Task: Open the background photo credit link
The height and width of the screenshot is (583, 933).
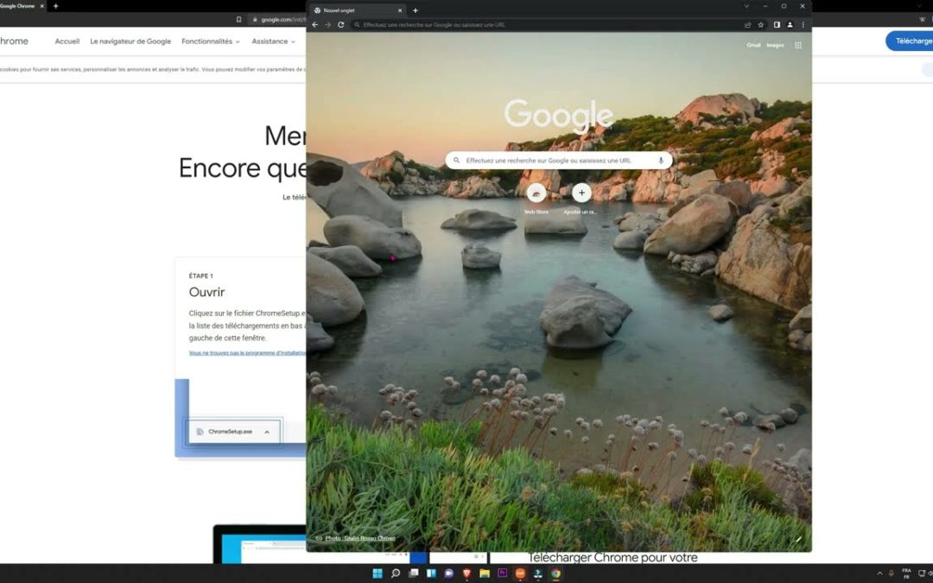Action: [360, 538]
